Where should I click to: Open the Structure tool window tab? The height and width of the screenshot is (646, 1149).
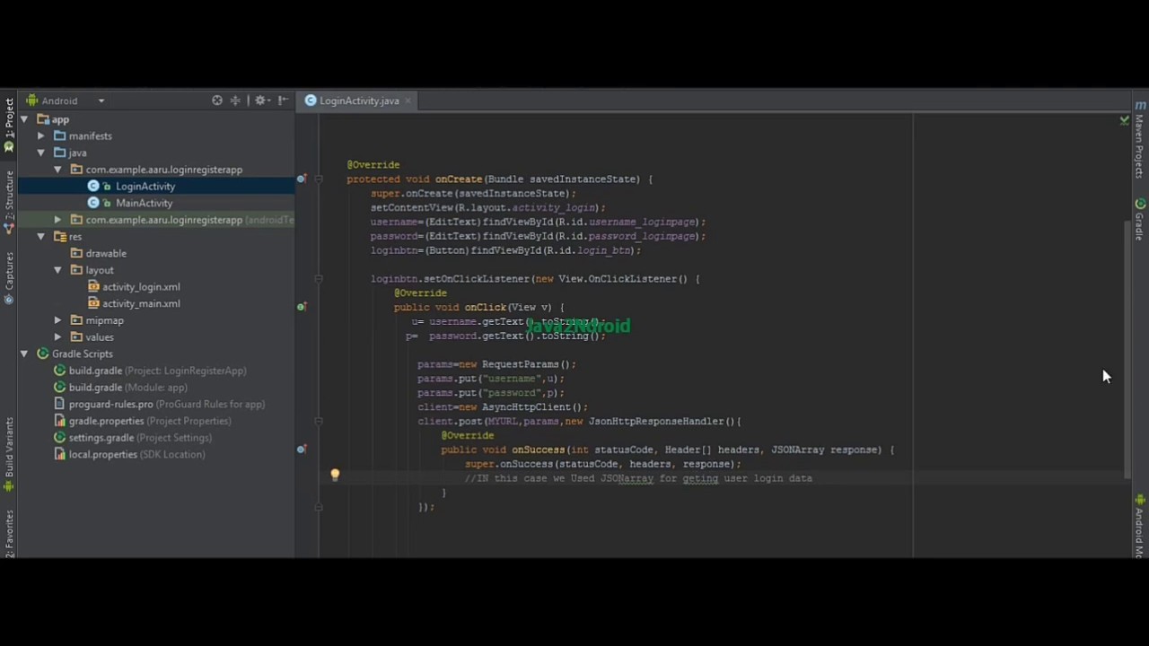(9, 201)
